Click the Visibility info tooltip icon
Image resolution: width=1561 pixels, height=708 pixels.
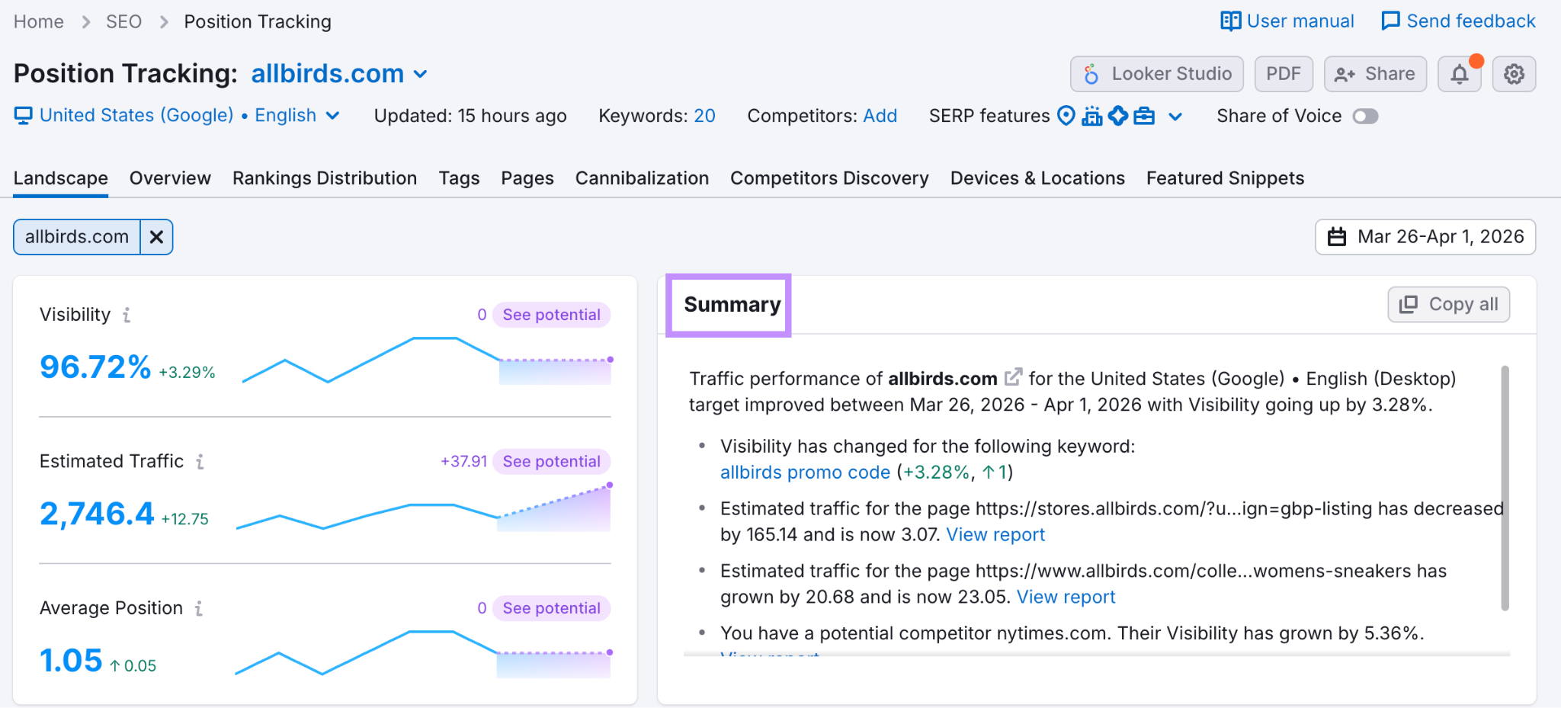point(127,314)
